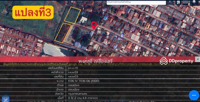Open the map layers stack icon
Image resolution: width=200 pixels, height=102 pixels.
coord(194,2)
